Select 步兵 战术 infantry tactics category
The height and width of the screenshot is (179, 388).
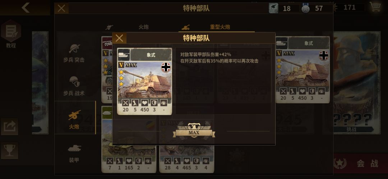pyautogui.click(x=74, y=86)
